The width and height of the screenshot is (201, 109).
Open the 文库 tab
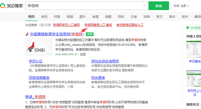[134, 17]
